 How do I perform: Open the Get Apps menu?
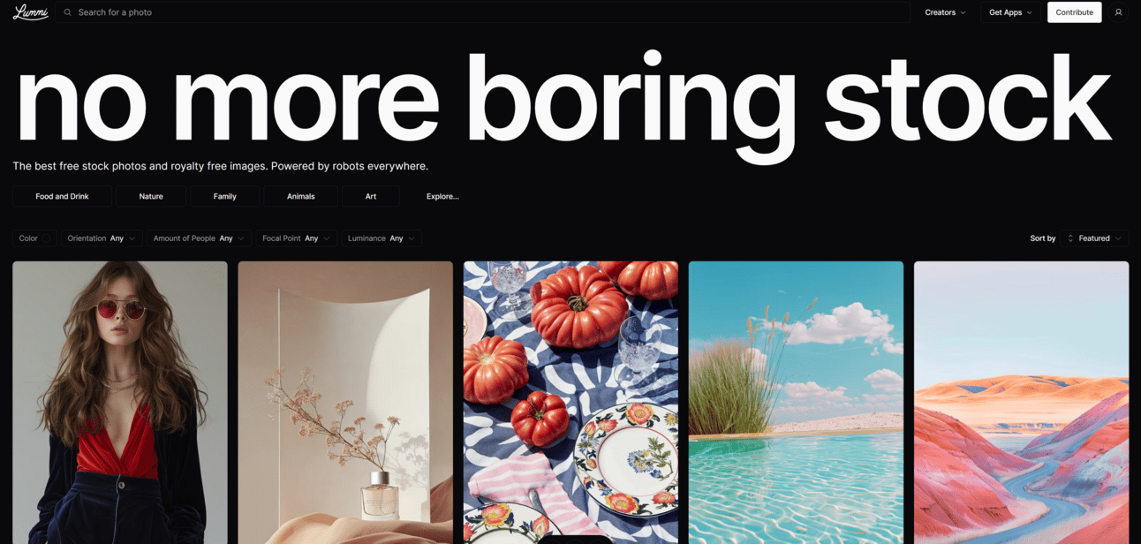pyautogui.click(x=1010, y=12)
